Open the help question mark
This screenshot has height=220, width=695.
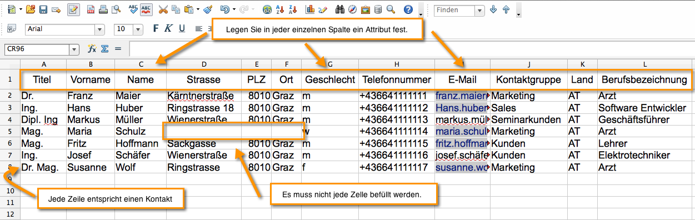(408, 9)
